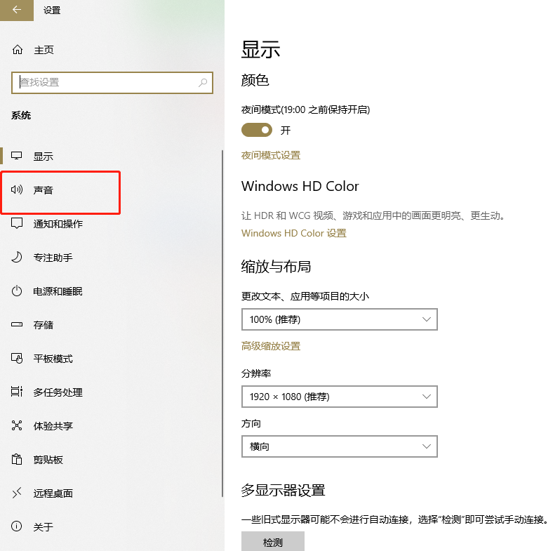Click the Home (主页) icon
Image resolution: width=553 pixels, height=551 pixels.
pyautogui.click(x=18, y=50)
